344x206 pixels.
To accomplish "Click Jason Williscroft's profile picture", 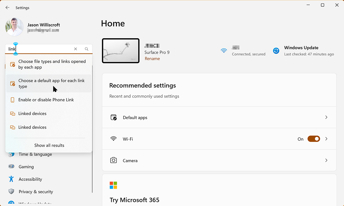I will coord(14,27).
